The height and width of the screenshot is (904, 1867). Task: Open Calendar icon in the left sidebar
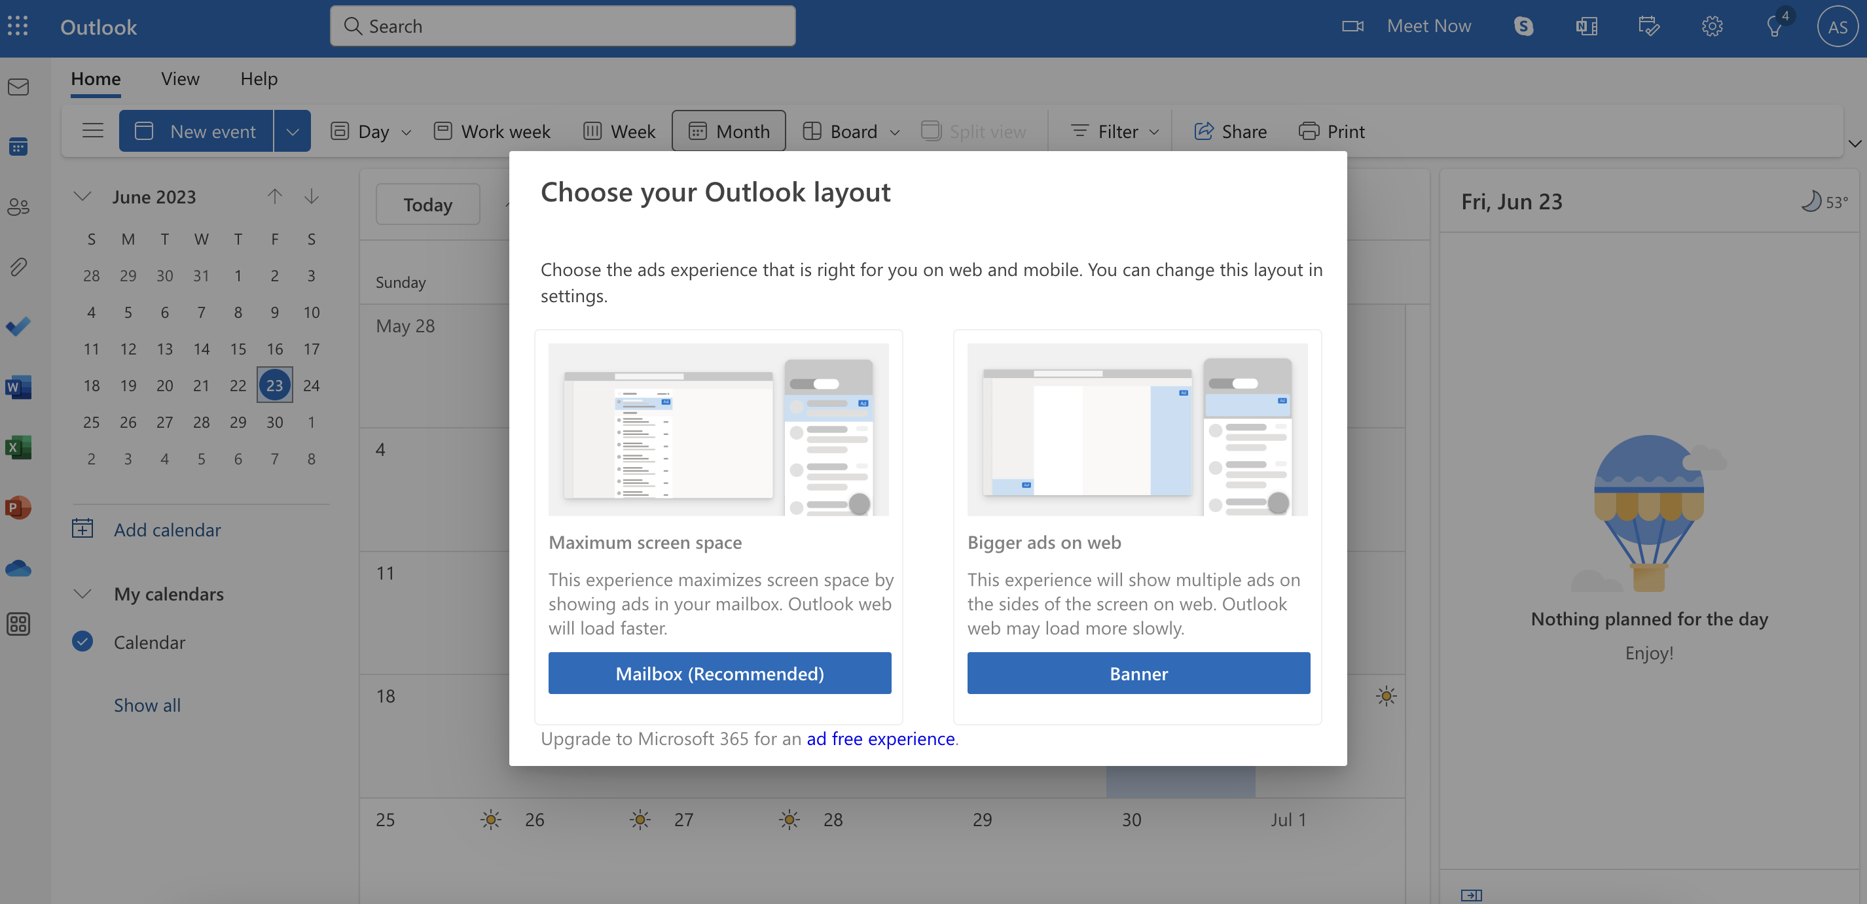tap(18, 147)
